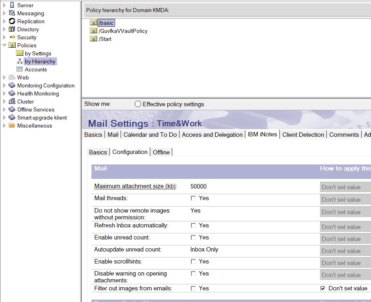Click the Security key icon
The width and height of the screenshot is (371, 302).
[12, 37]
